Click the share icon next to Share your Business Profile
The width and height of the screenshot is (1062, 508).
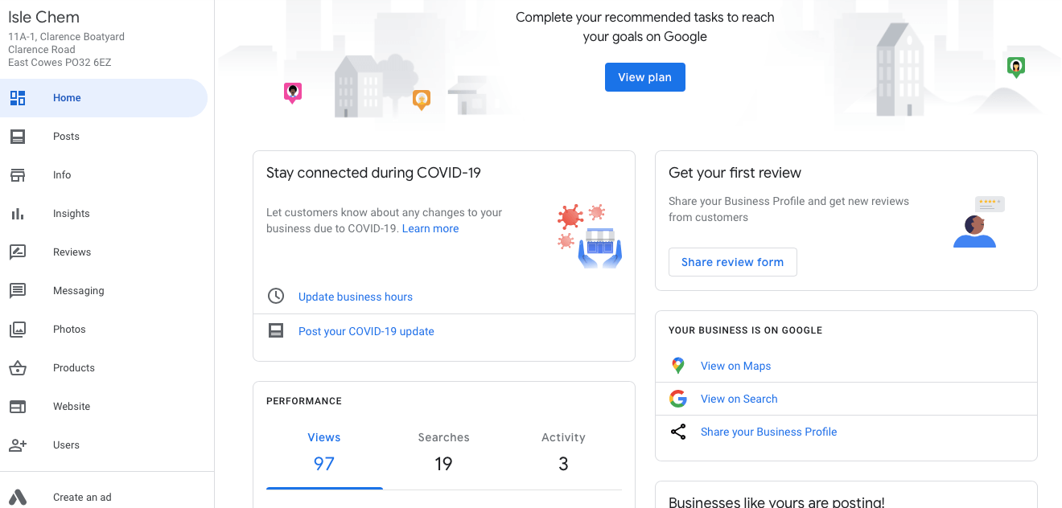(678, 431)
